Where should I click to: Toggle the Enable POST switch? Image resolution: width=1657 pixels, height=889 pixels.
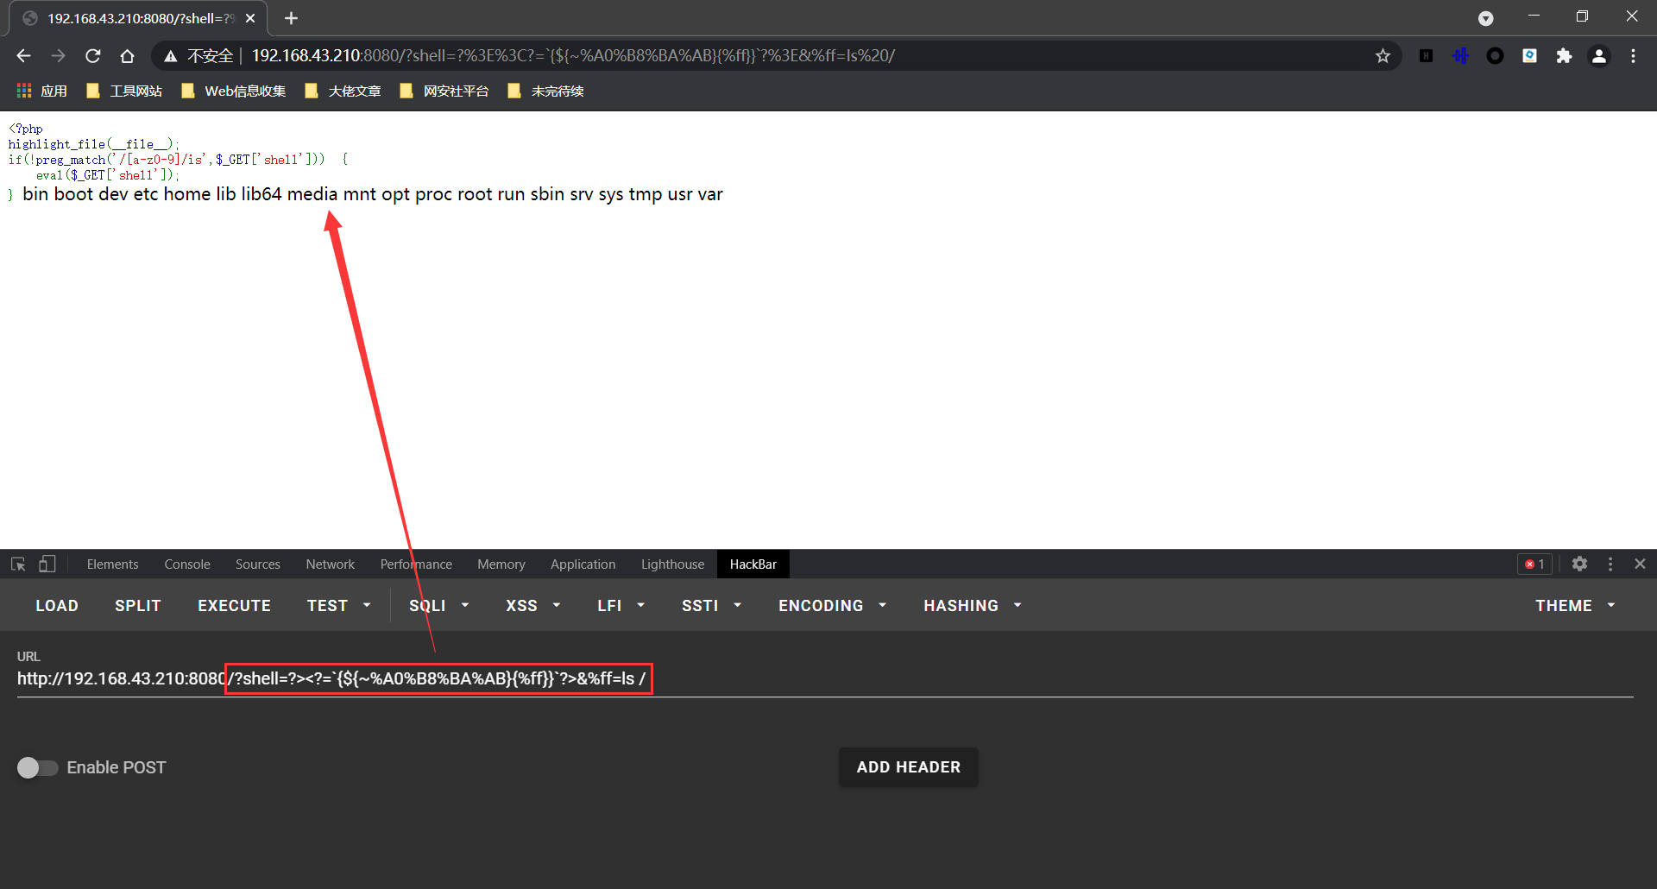coord(37,767)
